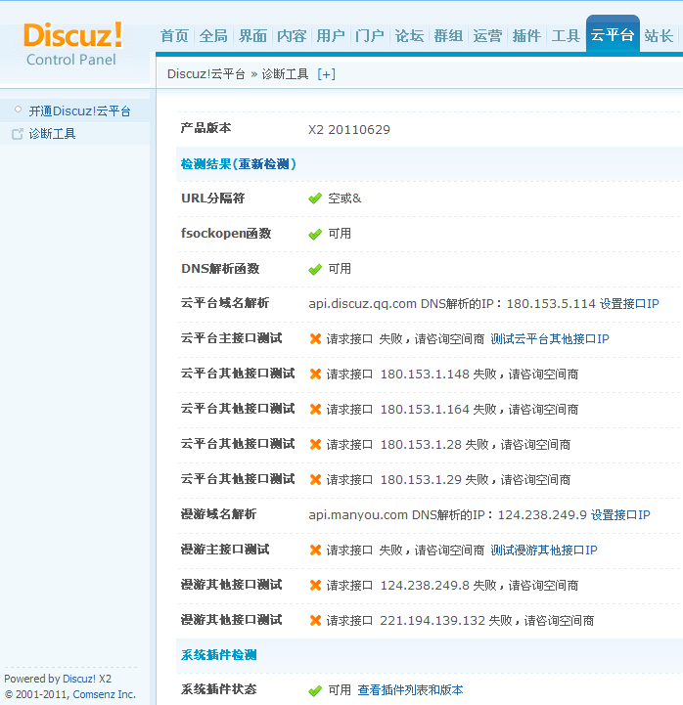
Task: Click 测试漫游其他接口IP link
Action: click(543, 550)
